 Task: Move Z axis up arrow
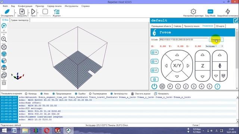[x=202, y=55]
